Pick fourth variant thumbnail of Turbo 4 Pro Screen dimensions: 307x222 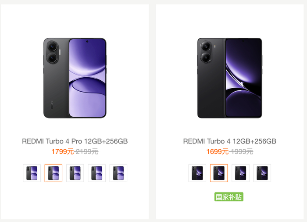(x=96, y=173)
